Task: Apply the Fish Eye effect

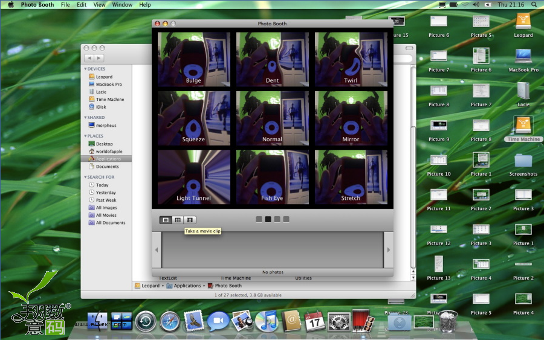Action: tap(273, 177)
